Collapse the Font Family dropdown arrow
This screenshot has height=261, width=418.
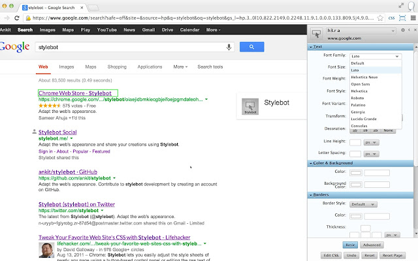click(x=397, y=56)
